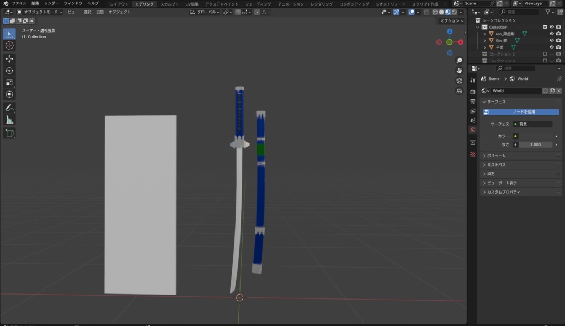Toggle proportional editing

(257, 12)
